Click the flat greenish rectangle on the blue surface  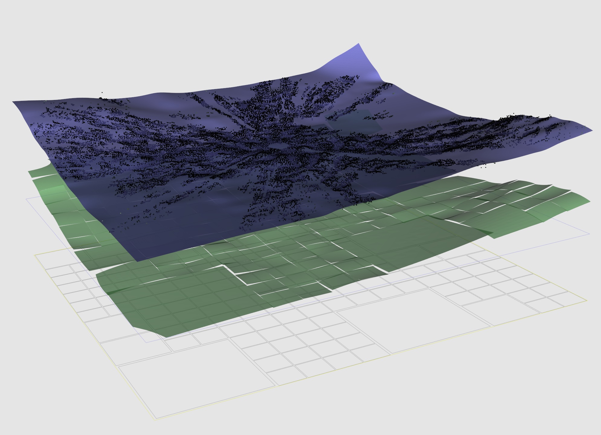tap(357, 124)
